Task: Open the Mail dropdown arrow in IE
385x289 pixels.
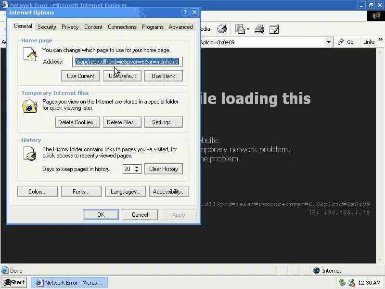Action: click(248, 29)
